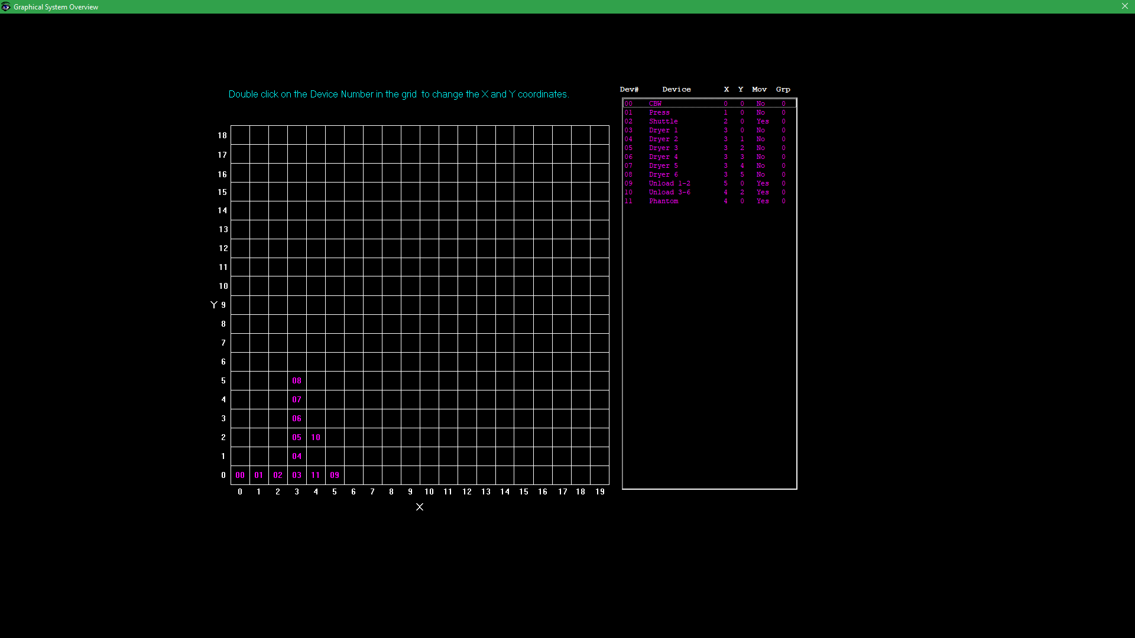
Task: Click the application eye icon in title bar
Action: [x=6, y=7]
